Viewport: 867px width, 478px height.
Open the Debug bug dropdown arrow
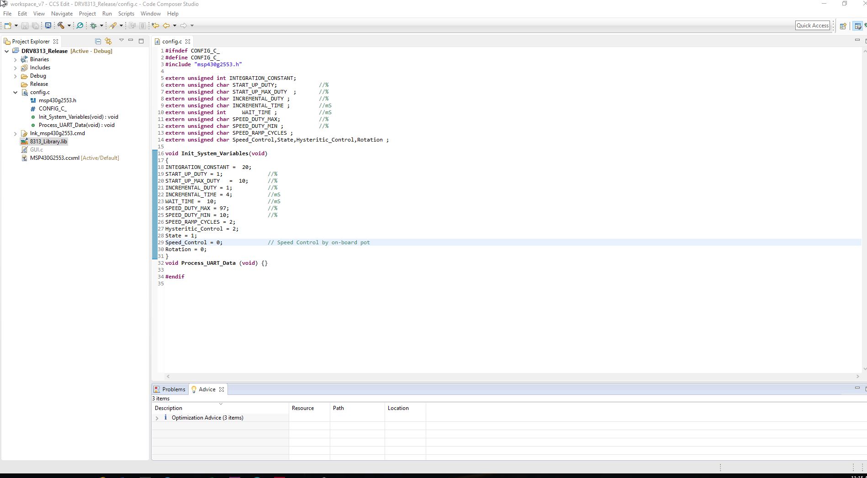101,26
